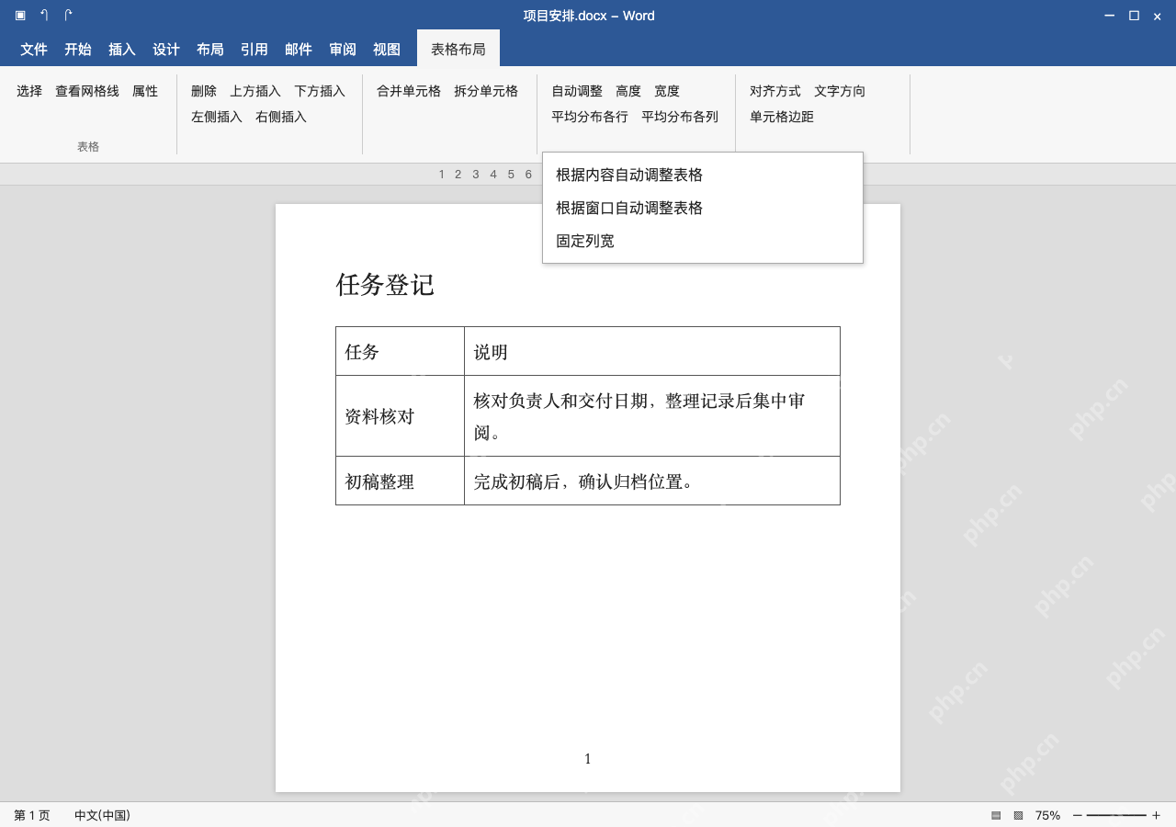The width and height of the screenshot is (1176, 827).
Task: Choose 根据窗口自动调整表格 from the menu
Action: point(703,208)
